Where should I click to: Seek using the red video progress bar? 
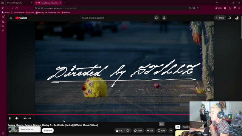coord(99,114)
